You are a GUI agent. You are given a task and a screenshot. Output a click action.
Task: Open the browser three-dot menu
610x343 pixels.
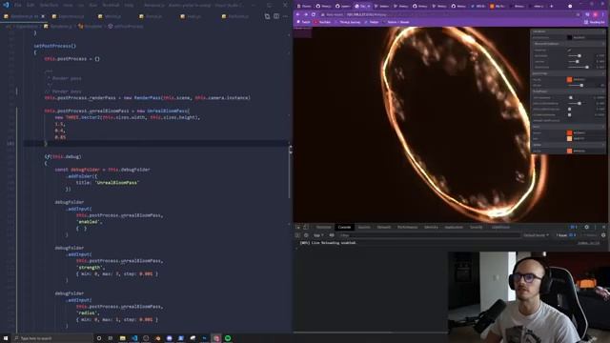tap(603, 14)
